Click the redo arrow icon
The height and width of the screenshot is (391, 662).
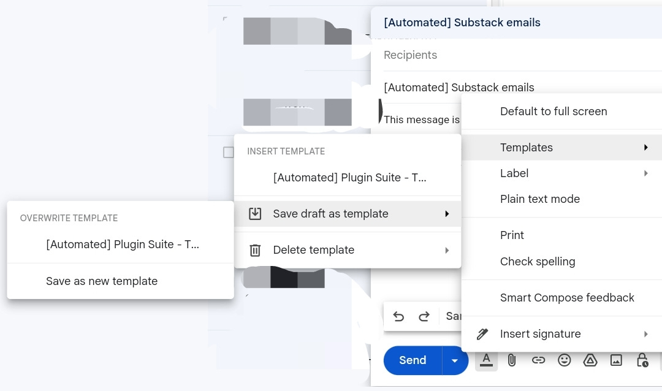pyautogui.click(x=424, y=316)
